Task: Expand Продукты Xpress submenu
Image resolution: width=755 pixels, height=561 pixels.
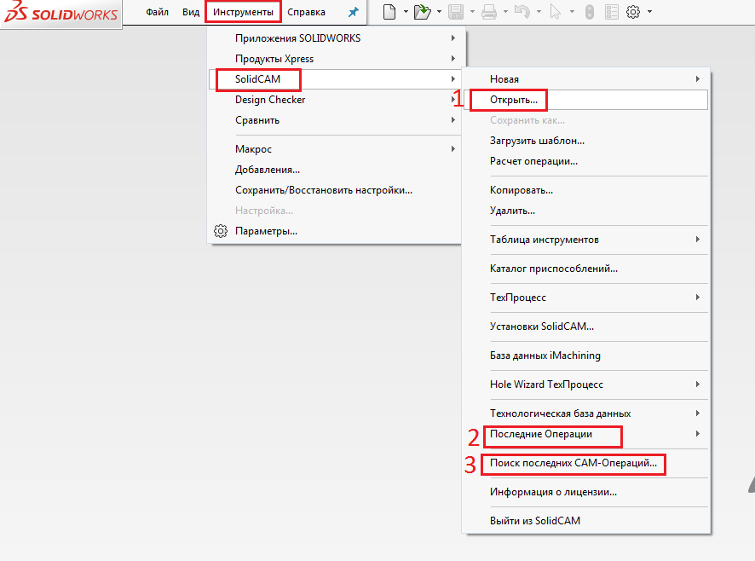Action: 337,59
